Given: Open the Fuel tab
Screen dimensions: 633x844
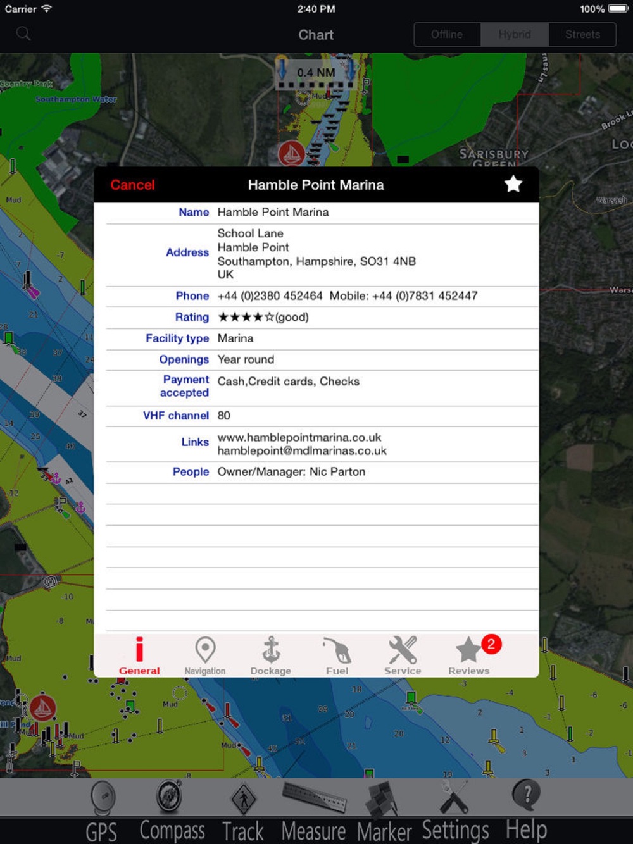Looking at the screenshot, I should 337,656.
